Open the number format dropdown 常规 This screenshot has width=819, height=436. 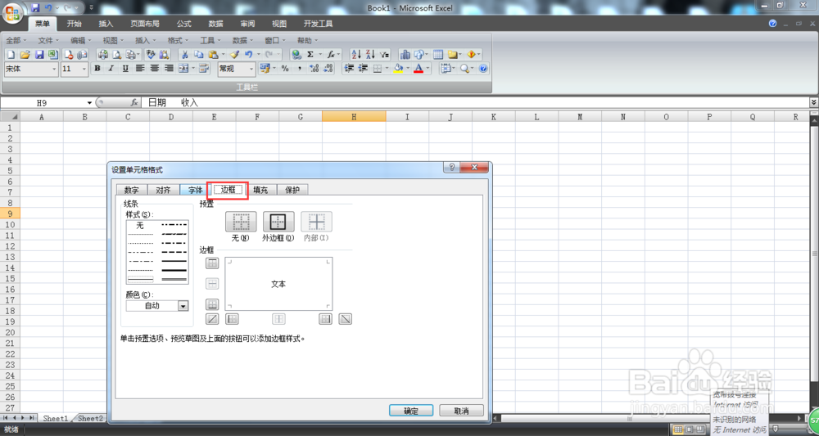[237, 69]
